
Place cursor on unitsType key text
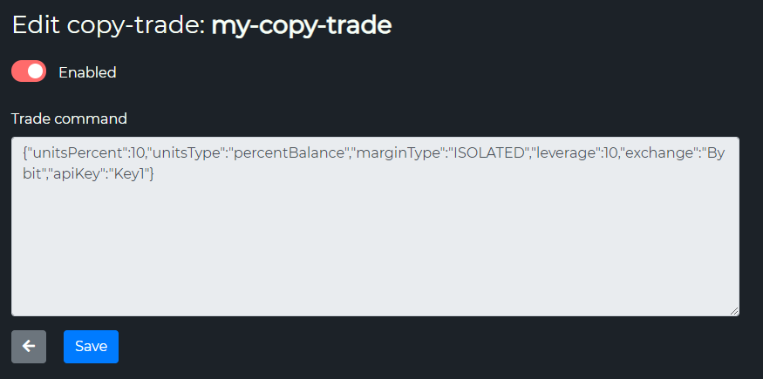[x=187, y=154]
